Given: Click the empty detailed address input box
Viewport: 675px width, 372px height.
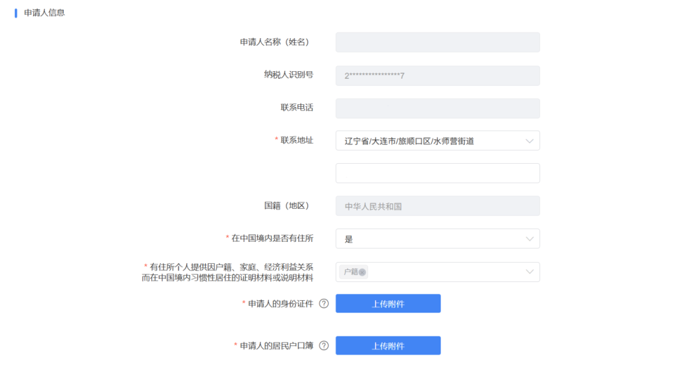Looking at the screenshot, I should [437, 173].
